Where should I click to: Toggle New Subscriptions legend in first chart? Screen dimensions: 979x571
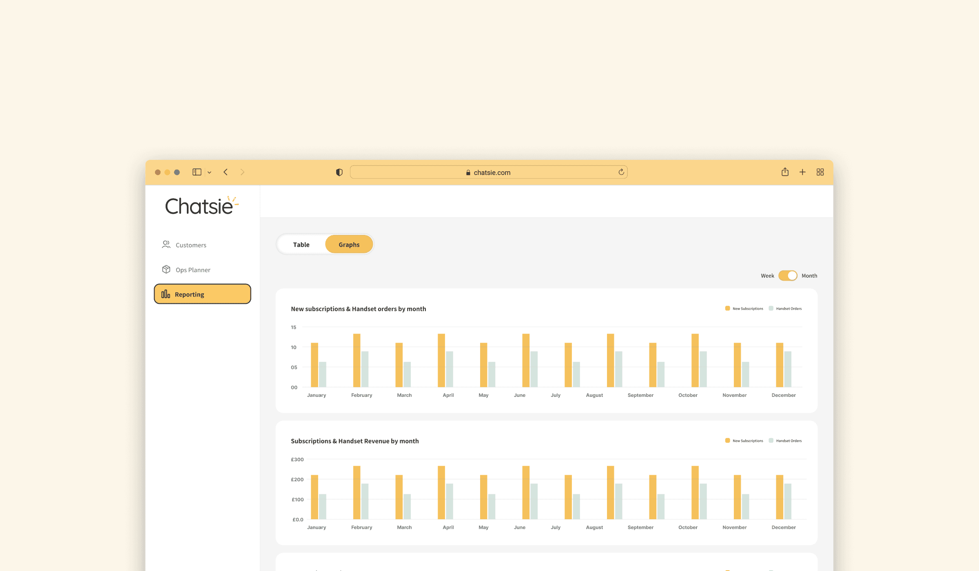(744, 309)
